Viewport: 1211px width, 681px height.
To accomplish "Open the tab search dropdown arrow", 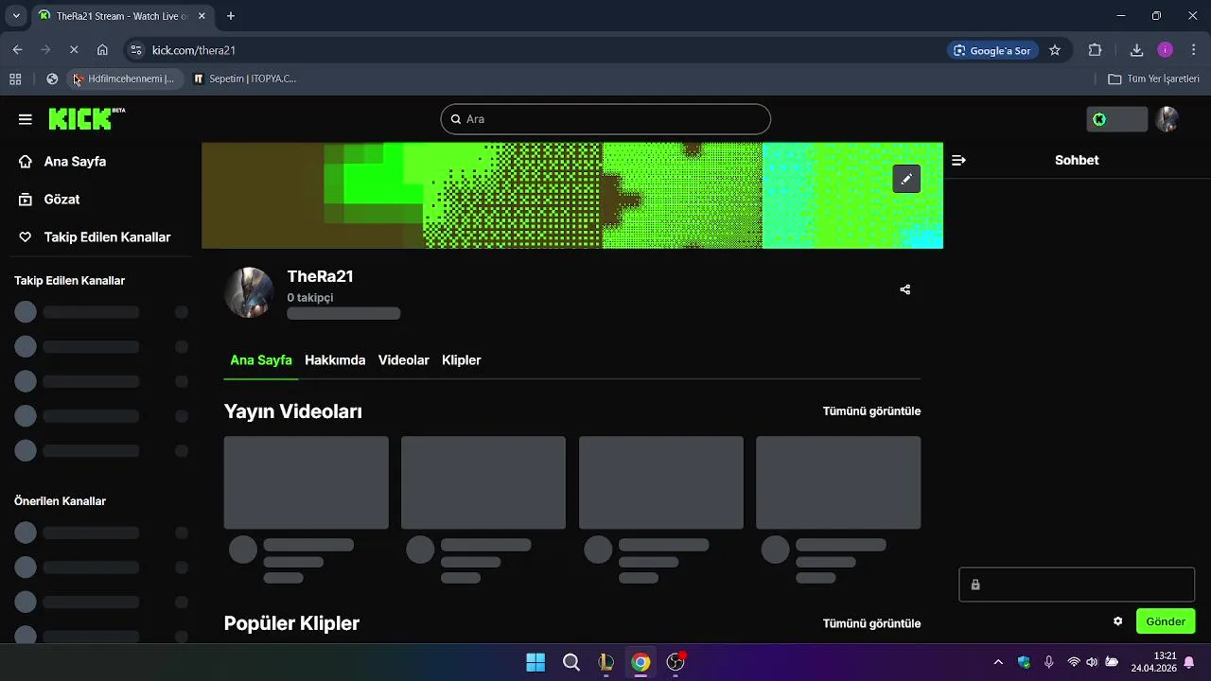I will (16, 16).
